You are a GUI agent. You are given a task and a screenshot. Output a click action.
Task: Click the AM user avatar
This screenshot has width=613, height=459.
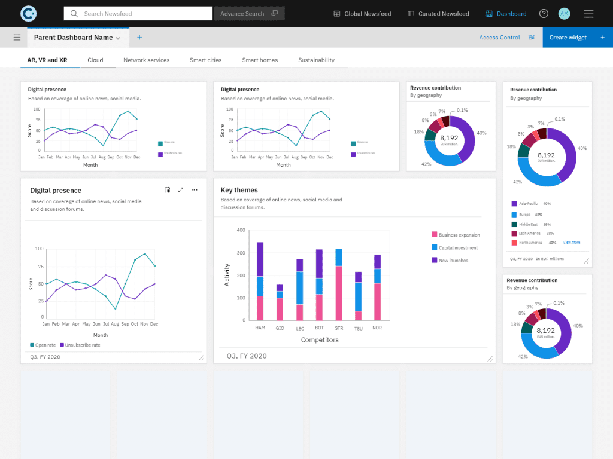(564, 13)
